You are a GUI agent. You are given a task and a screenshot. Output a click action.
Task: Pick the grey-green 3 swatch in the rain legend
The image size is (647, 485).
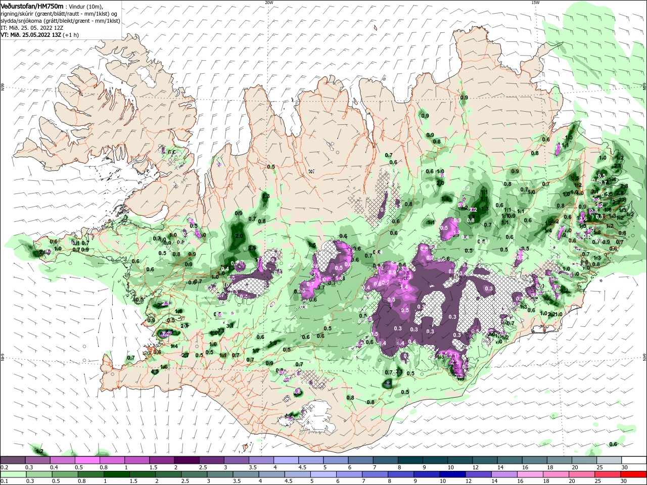(x=220, y=474)
